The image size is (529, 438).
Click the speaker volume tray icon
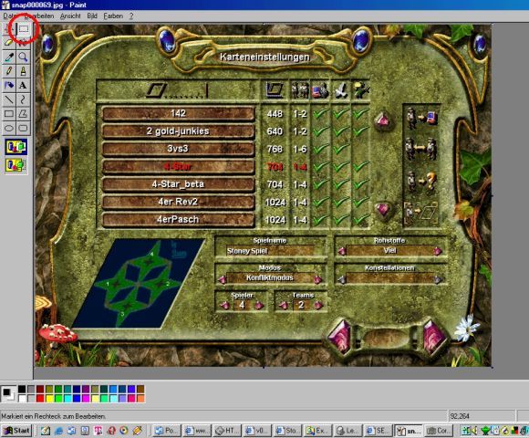point(474,431)
